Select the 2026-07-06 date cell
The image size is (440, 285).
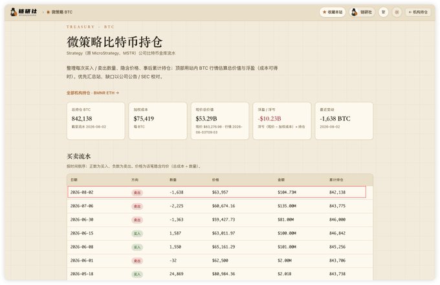[82, 206]
